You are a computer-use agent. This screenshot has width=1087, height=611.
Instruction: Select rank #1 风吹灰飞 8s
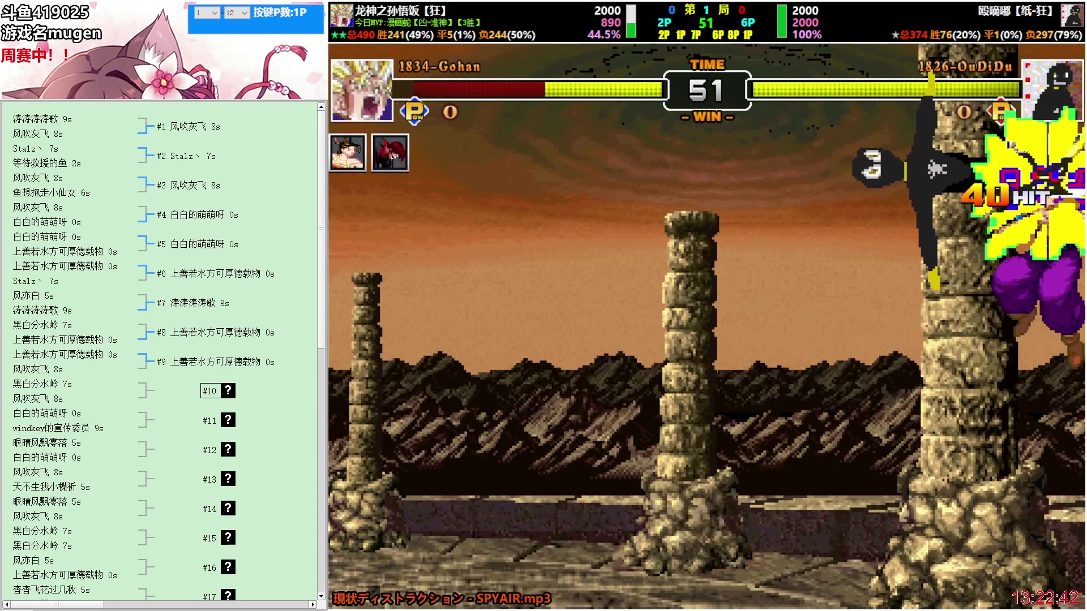189,127
